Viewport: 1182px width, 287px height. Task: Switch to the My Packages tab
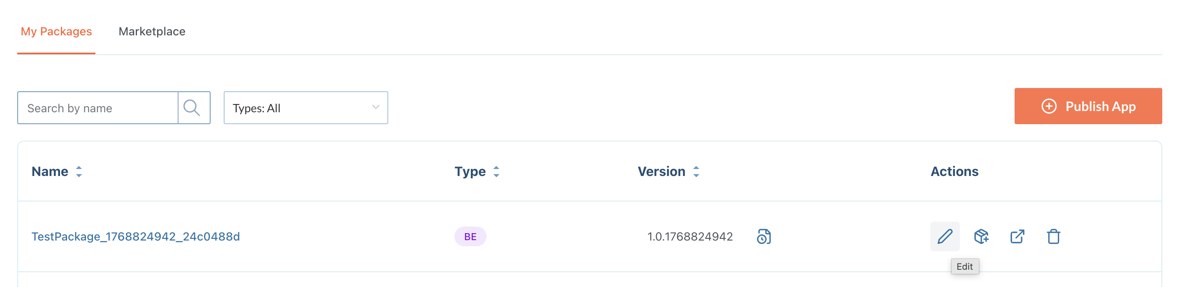point(56,31)
